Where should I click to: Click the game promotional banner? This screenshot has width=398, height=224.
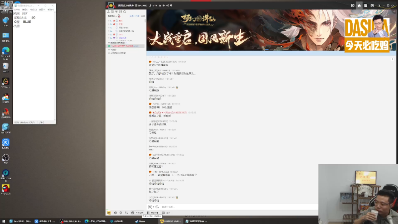tap(245, 30)
